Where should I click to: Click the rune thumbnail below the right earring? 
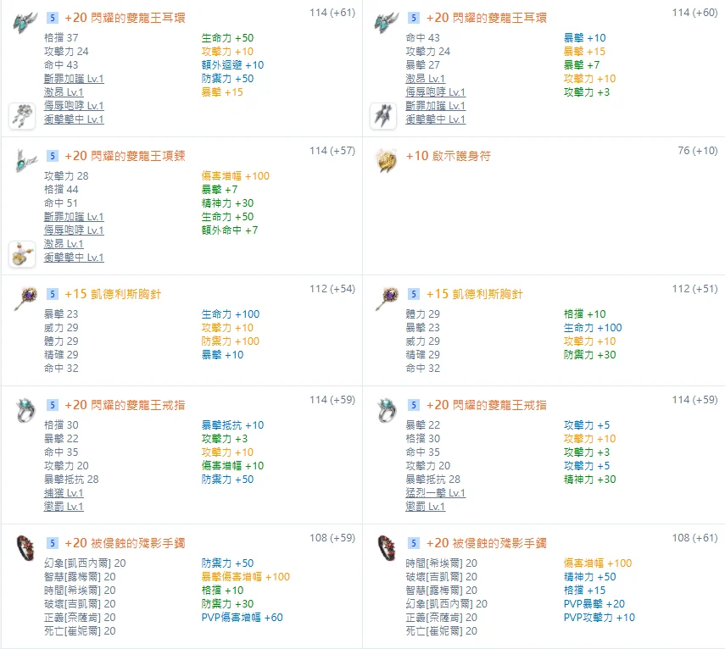[383, 116]
